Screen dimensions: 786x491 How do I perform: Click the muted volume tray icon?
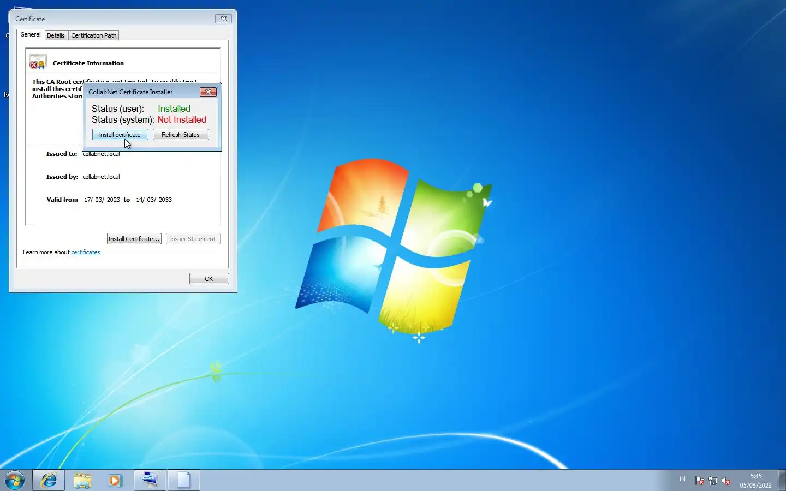pyautogui.click(x=726, y=481)
